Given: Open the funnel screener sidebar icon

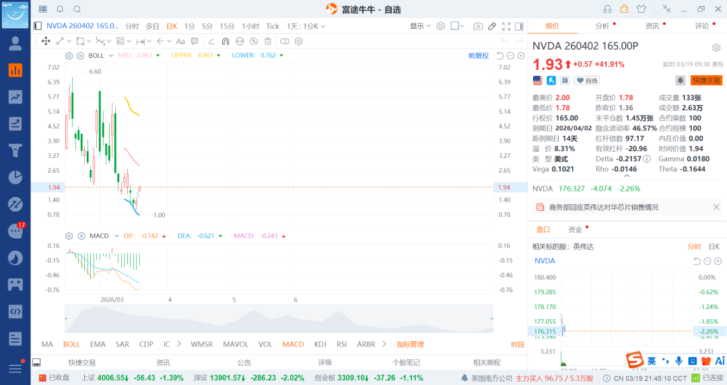Looking at the screenshot, I should [15, 151].
